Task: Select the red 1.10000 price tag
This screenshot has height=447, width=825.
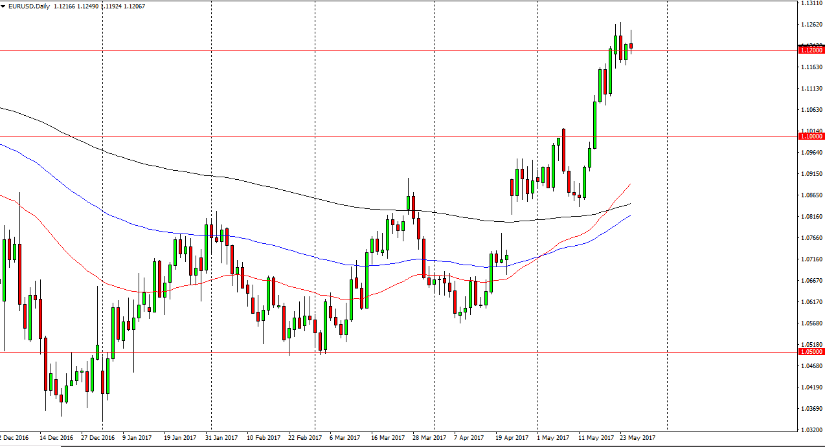Action: [810, 136]
